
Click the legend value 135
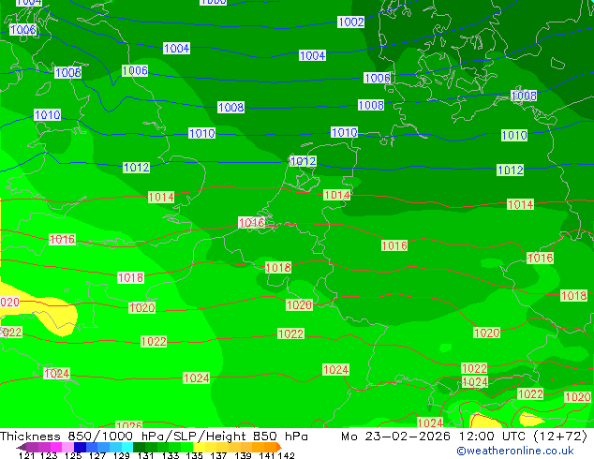[194, 455]
